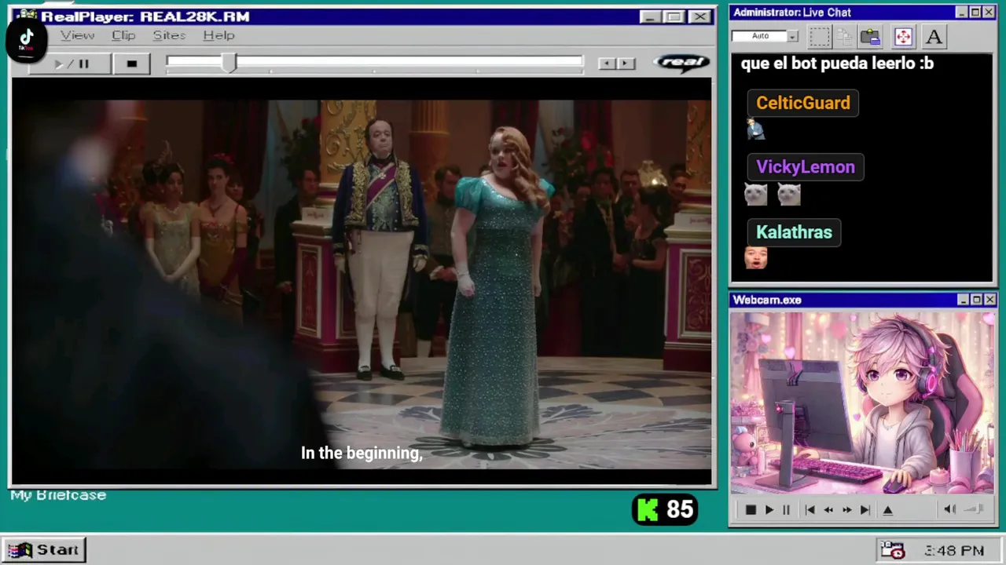Open the Clip menu in RealPlayer
The height and width of the screenshot is (565, 1006).
pos(123,35)
